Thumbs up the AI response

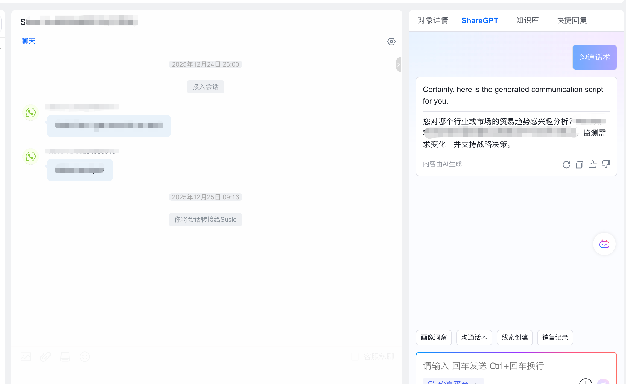[592, 164]
